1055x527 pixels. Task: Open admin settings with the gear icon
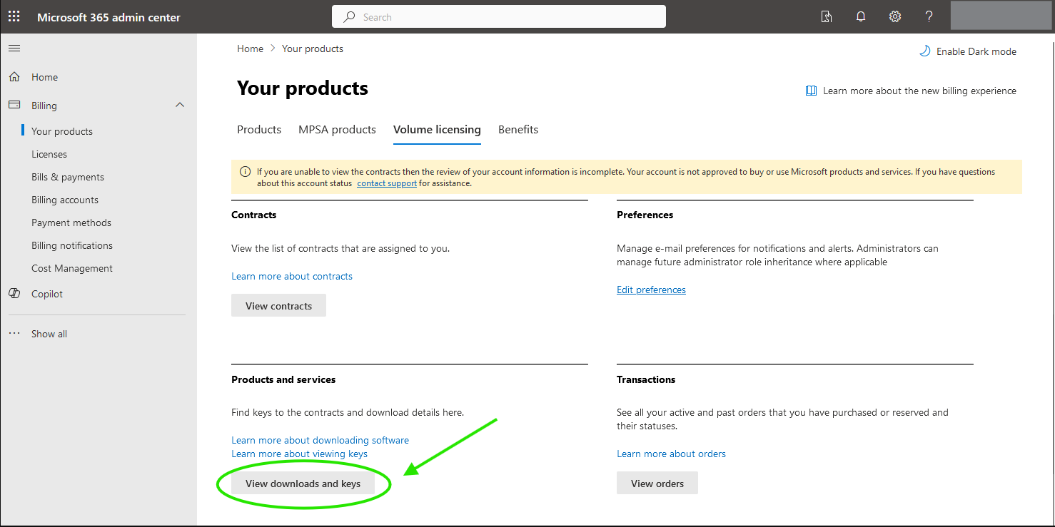[894, 16]
